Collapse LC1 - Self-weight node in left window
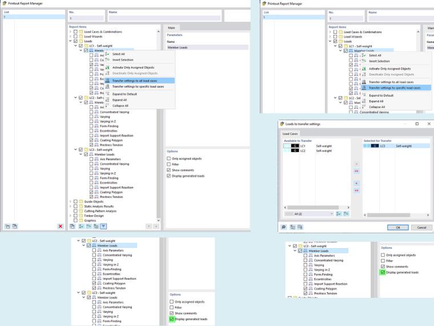The height and width of the screenshot is (326, 434). (x=75, y=46)
